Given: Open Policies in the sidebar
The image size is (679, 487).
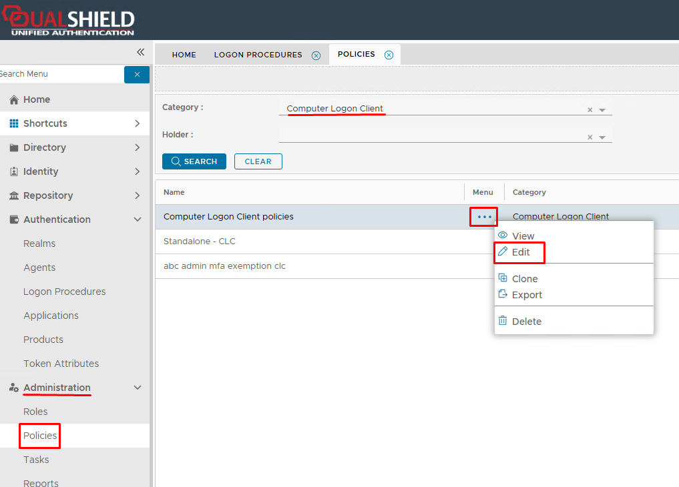Looking at the screenshot, I should click(x=40, y=436).
